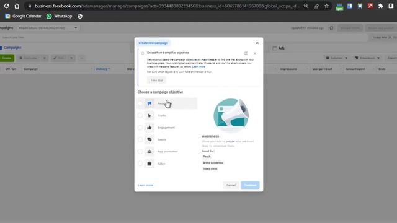Click the App promotion people icon
Viewport: 397px width, 223px height.
click(x=149, y=151)
